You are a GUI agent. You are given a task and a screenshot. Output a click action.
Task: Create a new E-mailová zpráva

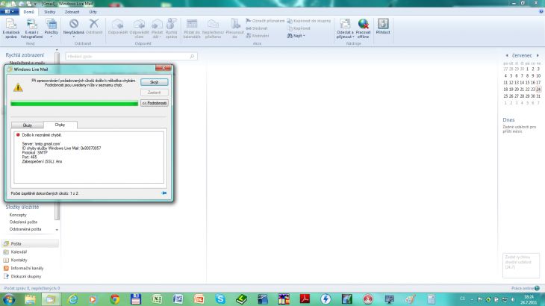tap(10, 28)
